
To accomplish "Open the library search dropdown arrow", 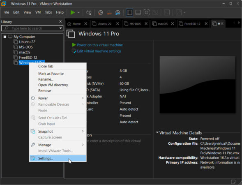I will click(x=61, y=28).
